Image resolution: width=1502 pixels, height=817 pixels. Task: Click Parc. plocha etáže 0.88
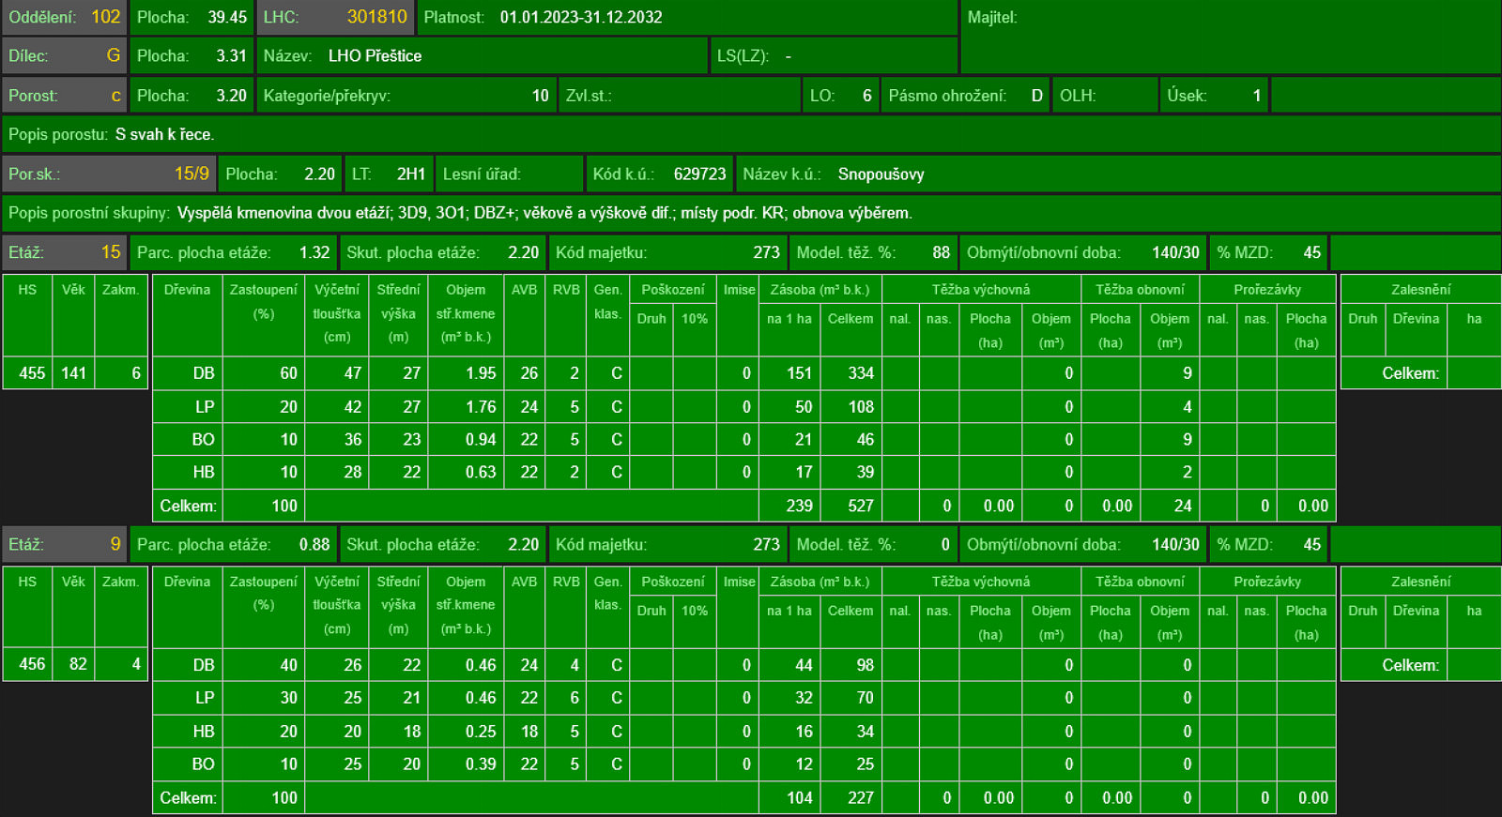[x=314, y=544]
